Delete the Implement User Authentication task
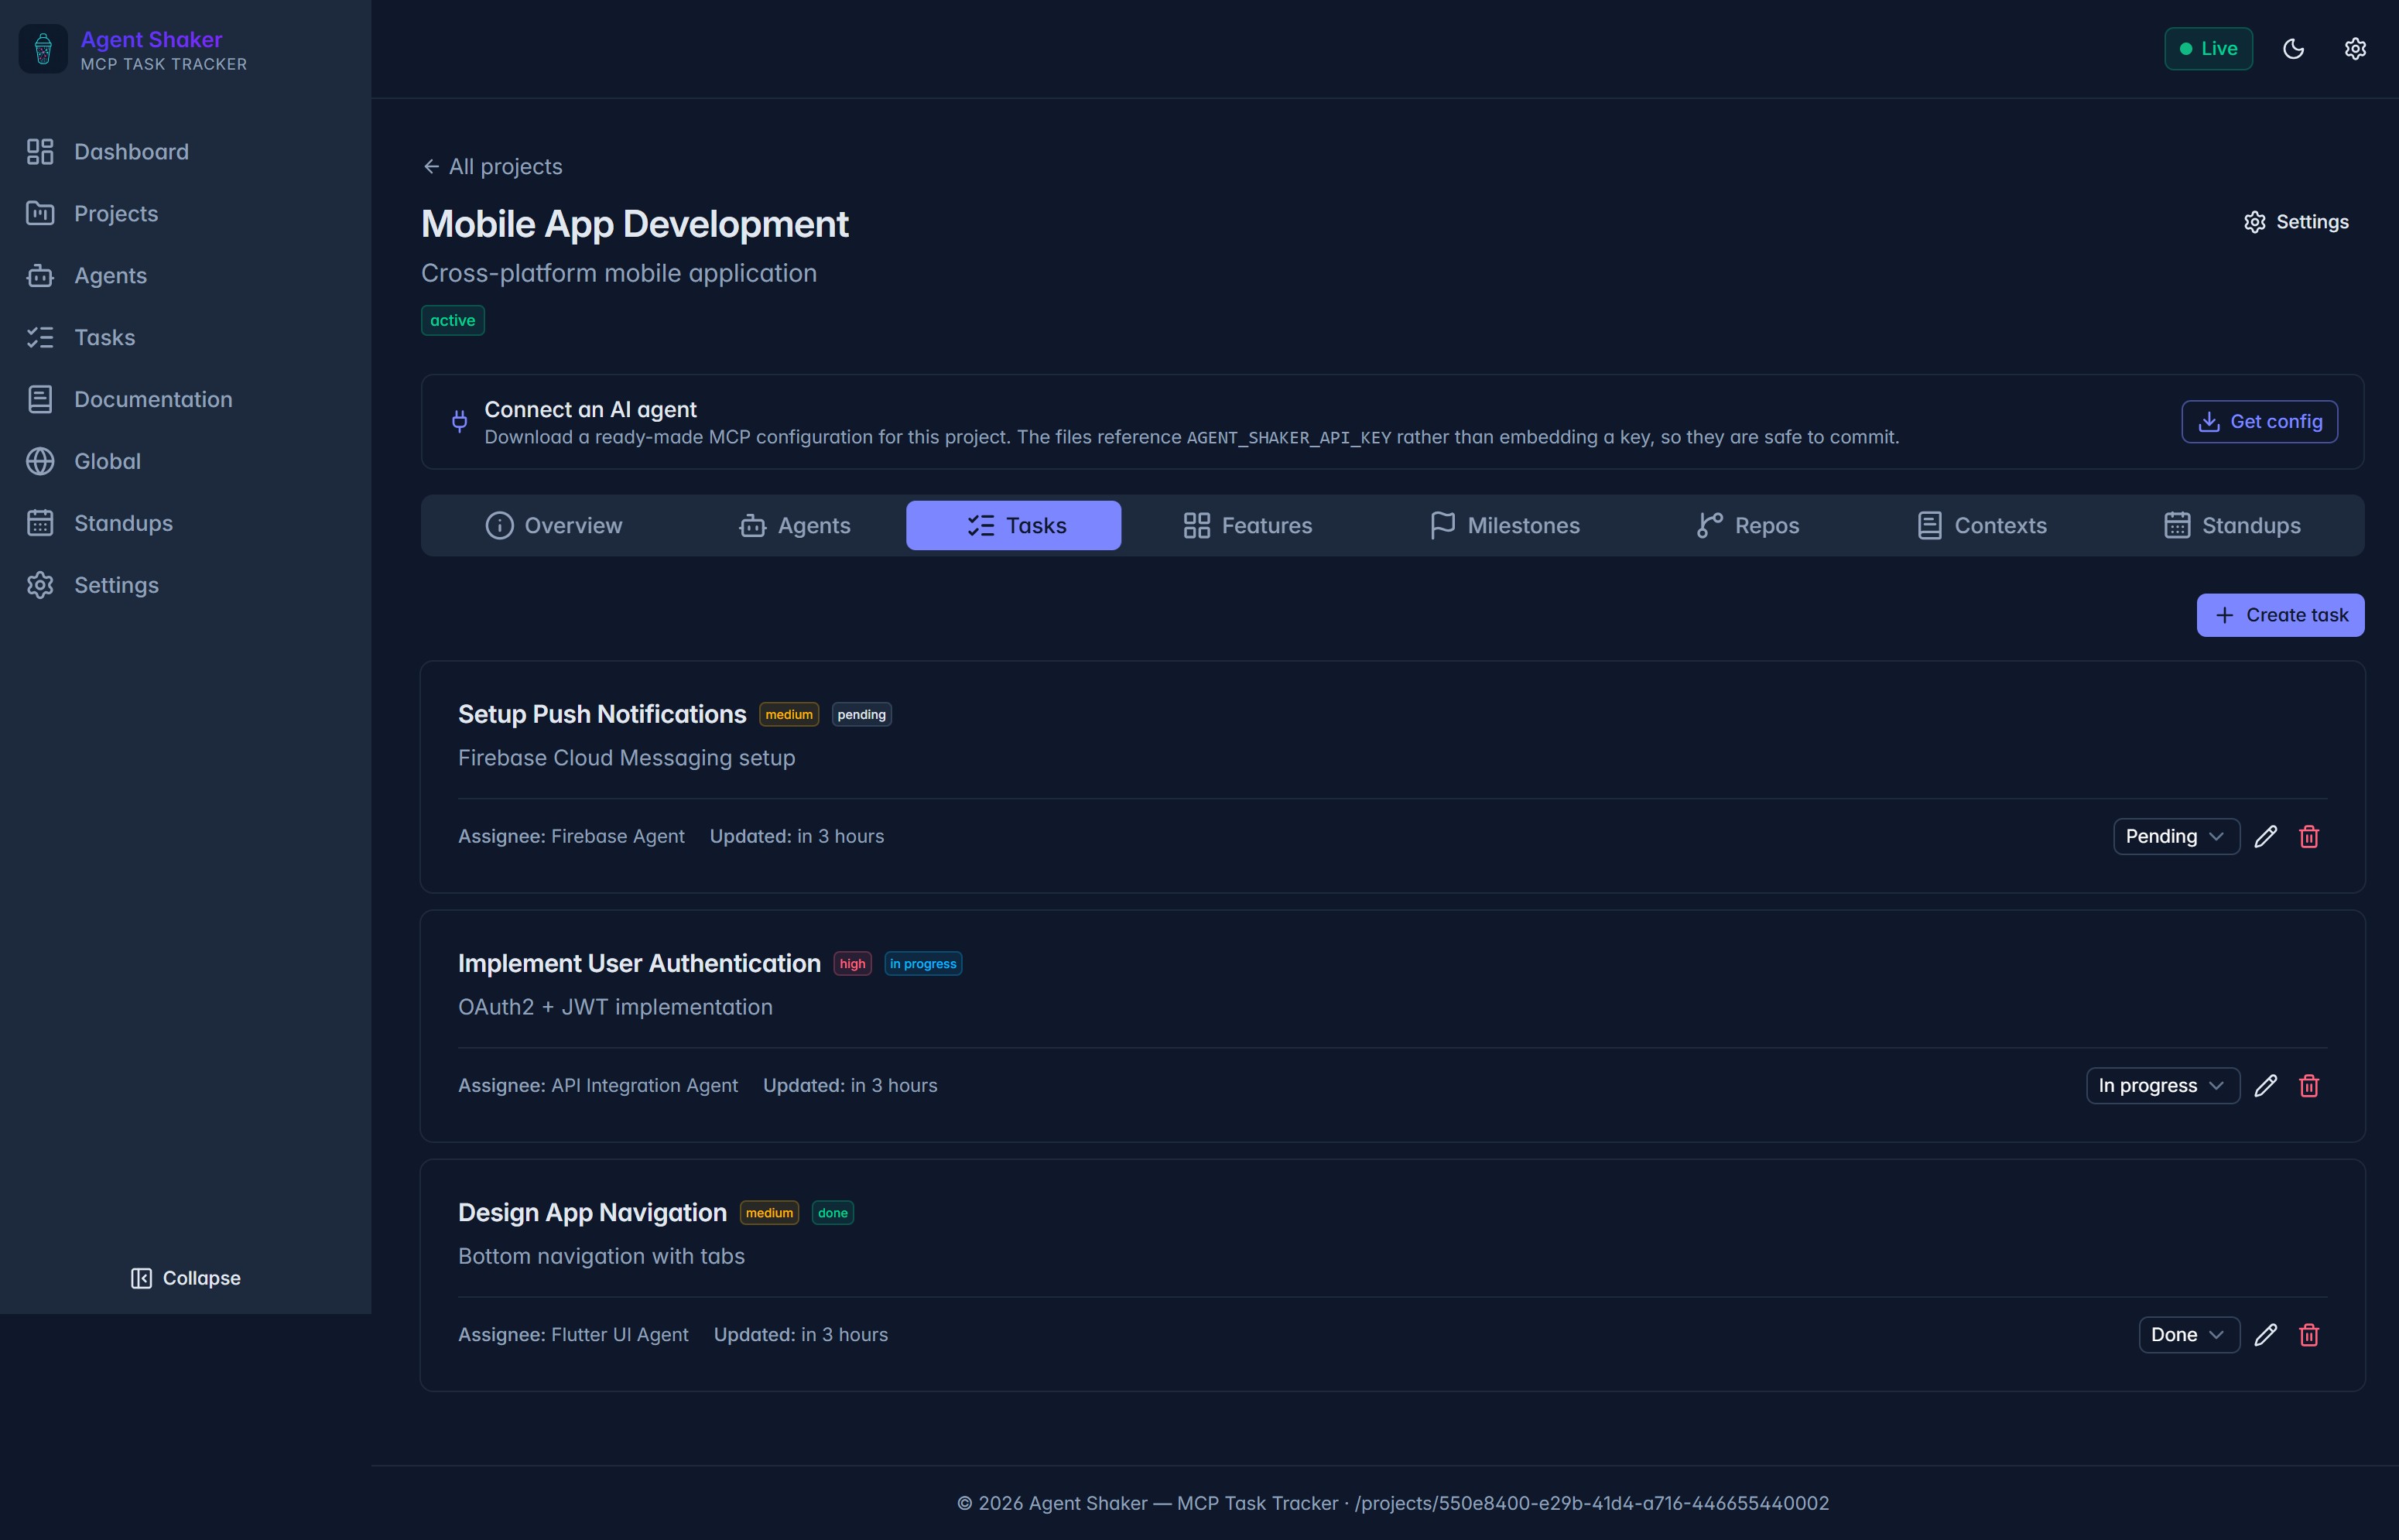 tap(2309, 1086)
